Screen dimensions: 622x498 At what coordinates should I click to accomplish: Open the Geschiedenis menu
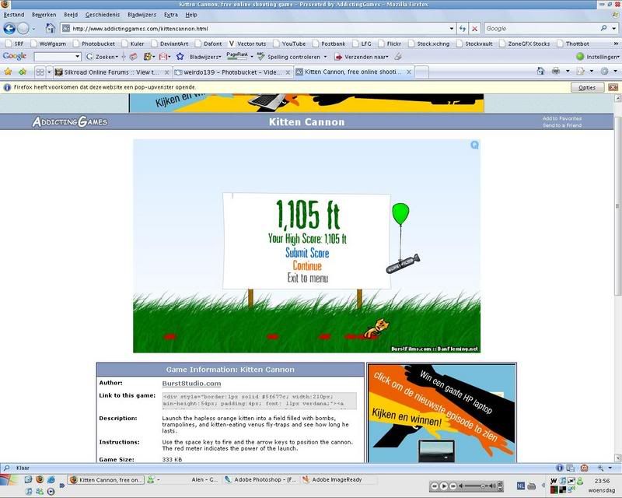tap(103, 15)
